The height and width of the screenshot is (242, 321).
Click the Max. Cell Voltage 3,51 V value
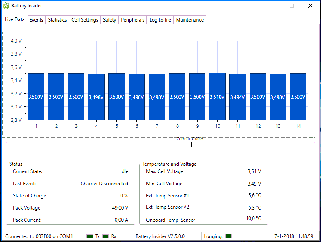(x=254, y=171)
